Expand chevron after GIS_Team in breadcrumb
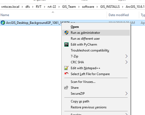The image size is (145, 115). [x=79, y=7]
